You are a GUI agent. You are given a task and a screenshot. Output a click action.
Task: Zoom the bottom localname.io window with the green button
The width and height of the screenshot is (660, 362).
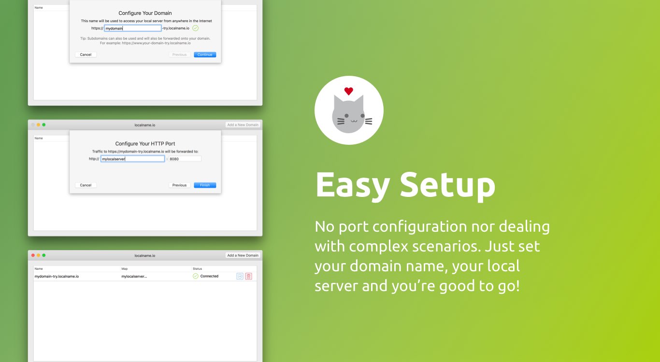[x=43, y=255]
